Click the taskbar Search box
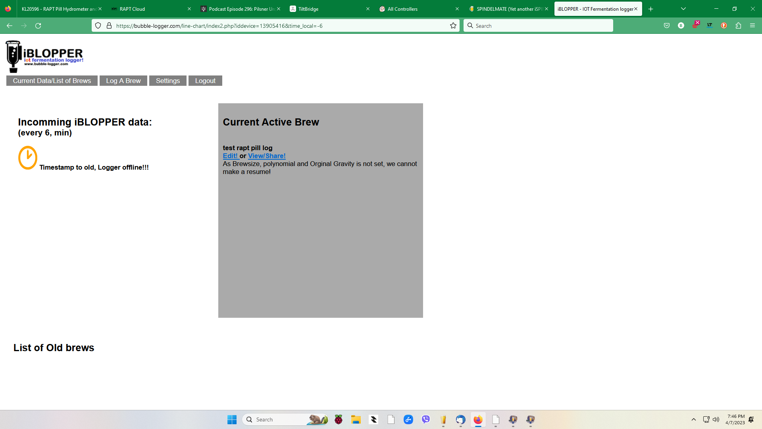 click(285, 419)
